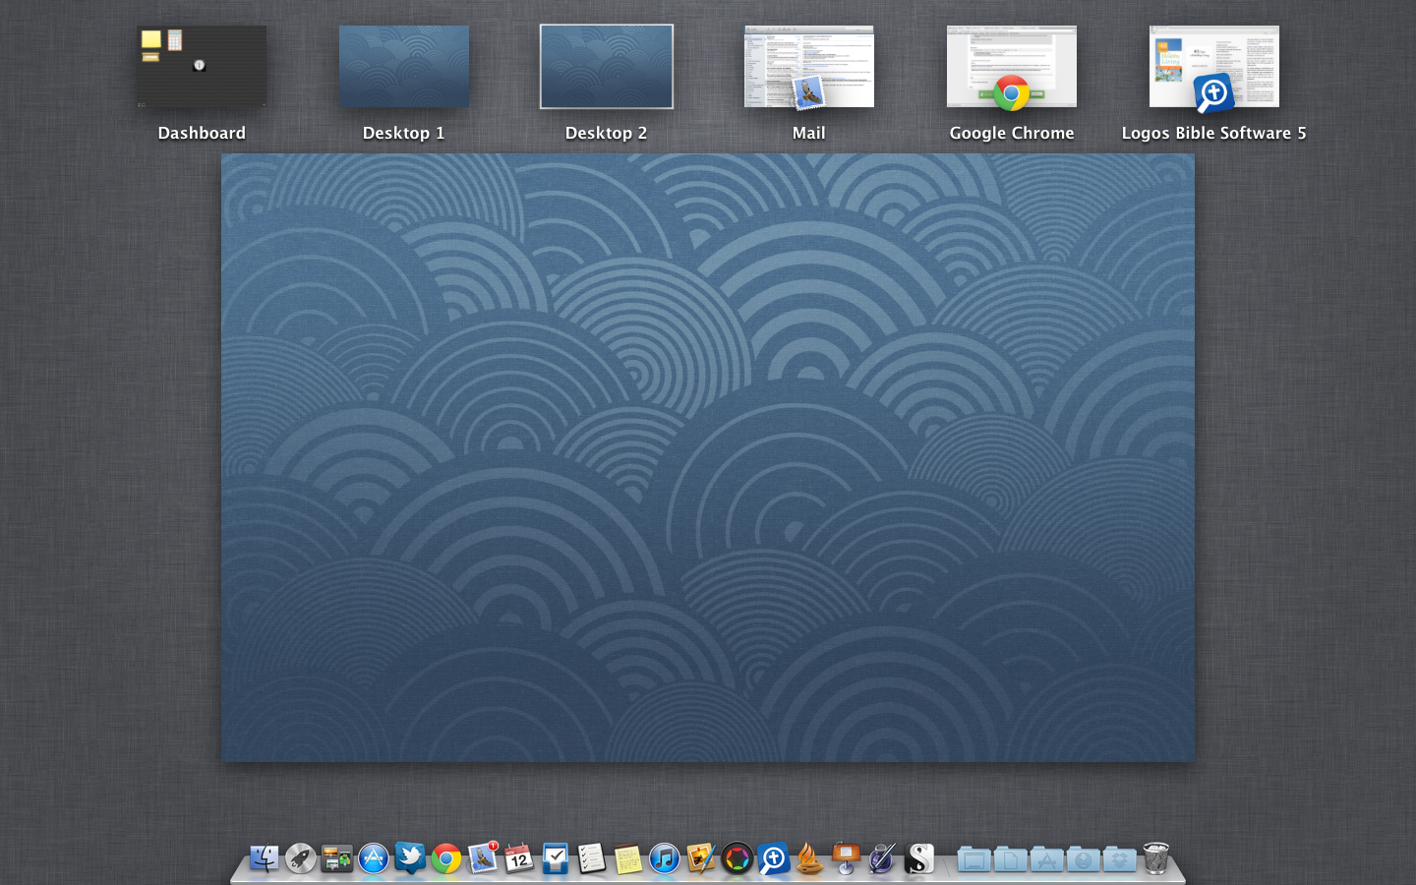This screenshot has height=885, width=1416.
Task: Launch Keynote podium icon in the Dock
Action: pyautogui.click(x=847, y=858)
